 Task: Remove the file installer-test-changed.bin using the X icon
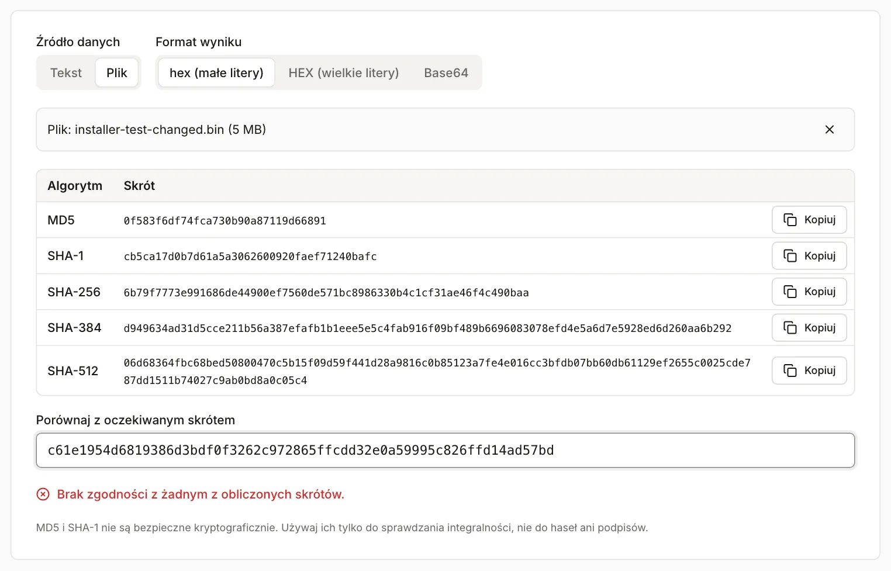pyautogui.click(x=829, y=130)
